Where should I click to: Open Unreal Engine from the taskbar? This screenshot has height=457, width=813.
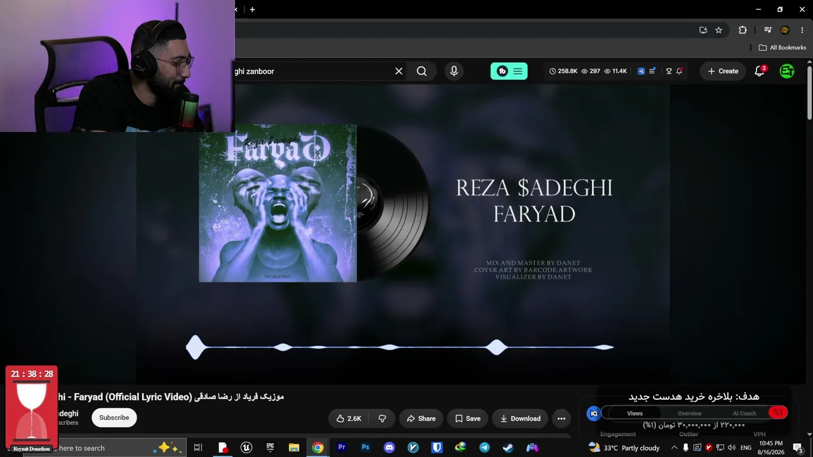tap(246, 447)
